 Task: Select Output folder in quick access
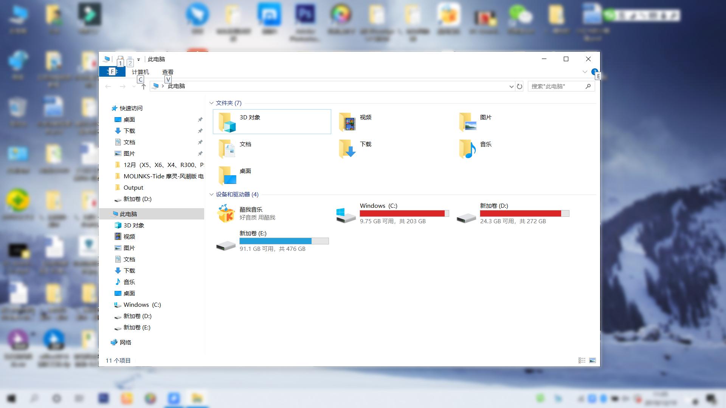(x=133, y=188)
